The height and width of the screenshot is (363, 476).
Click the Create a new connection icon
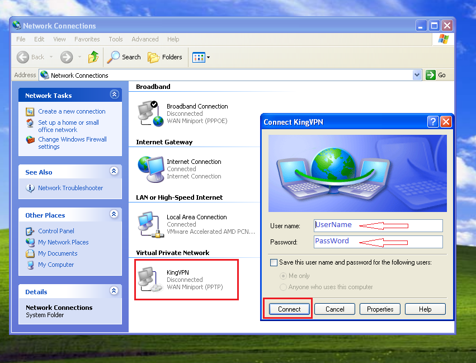(x=30, y=112)
